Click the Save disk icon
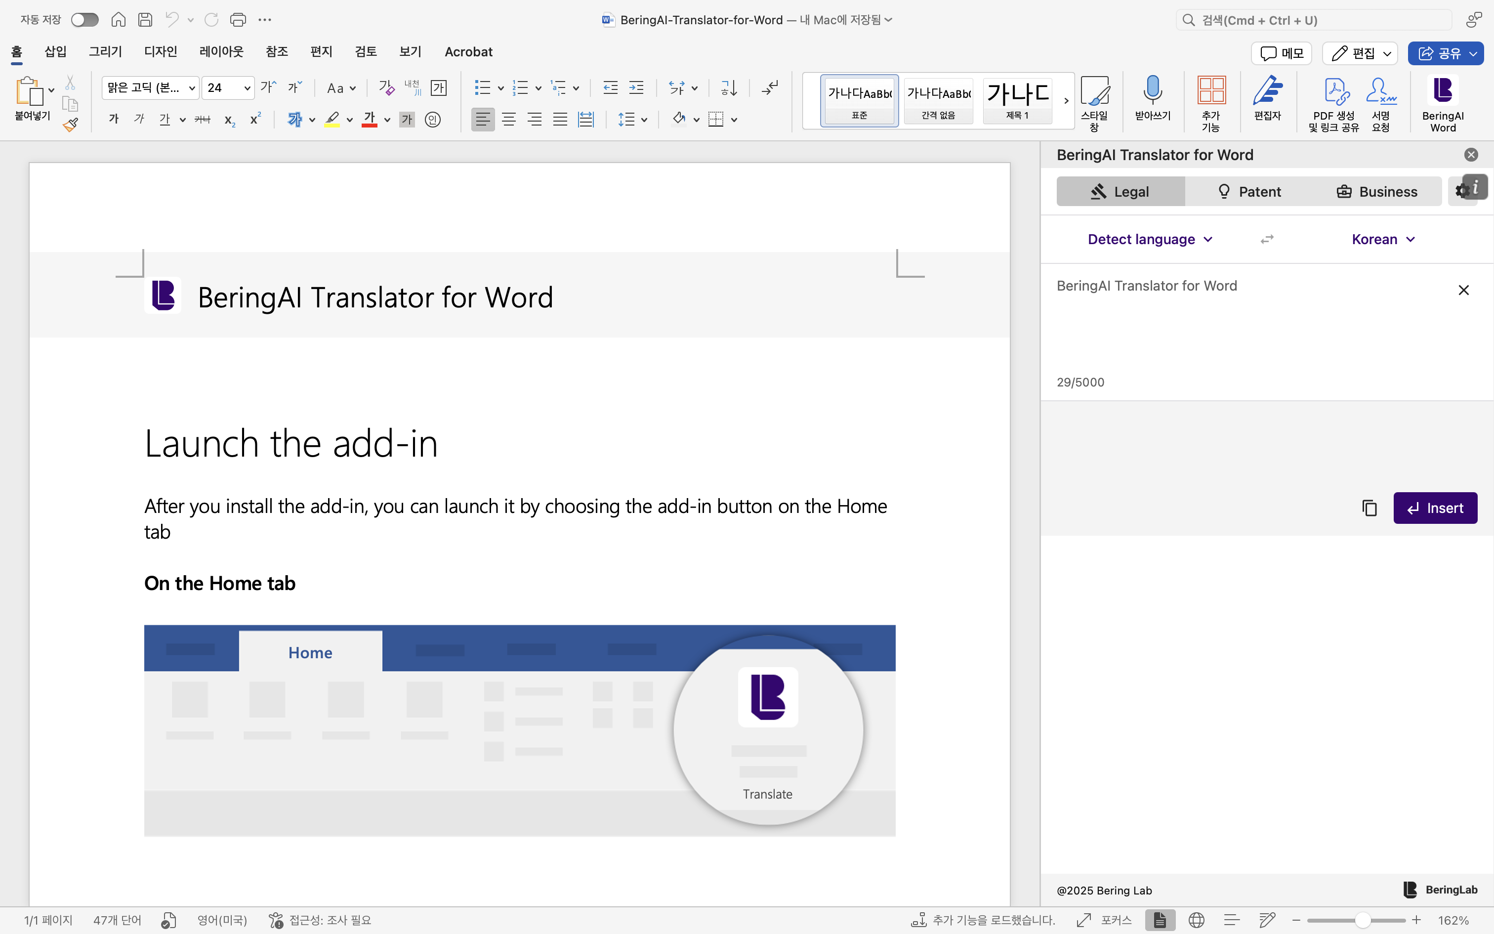This screenshot has height=934, width=1494. click(145, 20)
